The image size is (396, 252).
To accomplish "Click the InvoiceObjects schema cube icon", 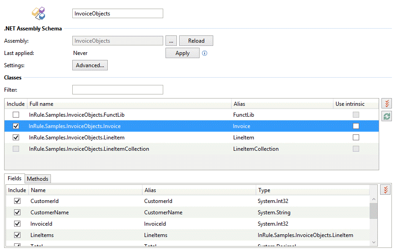I will 39,13.
